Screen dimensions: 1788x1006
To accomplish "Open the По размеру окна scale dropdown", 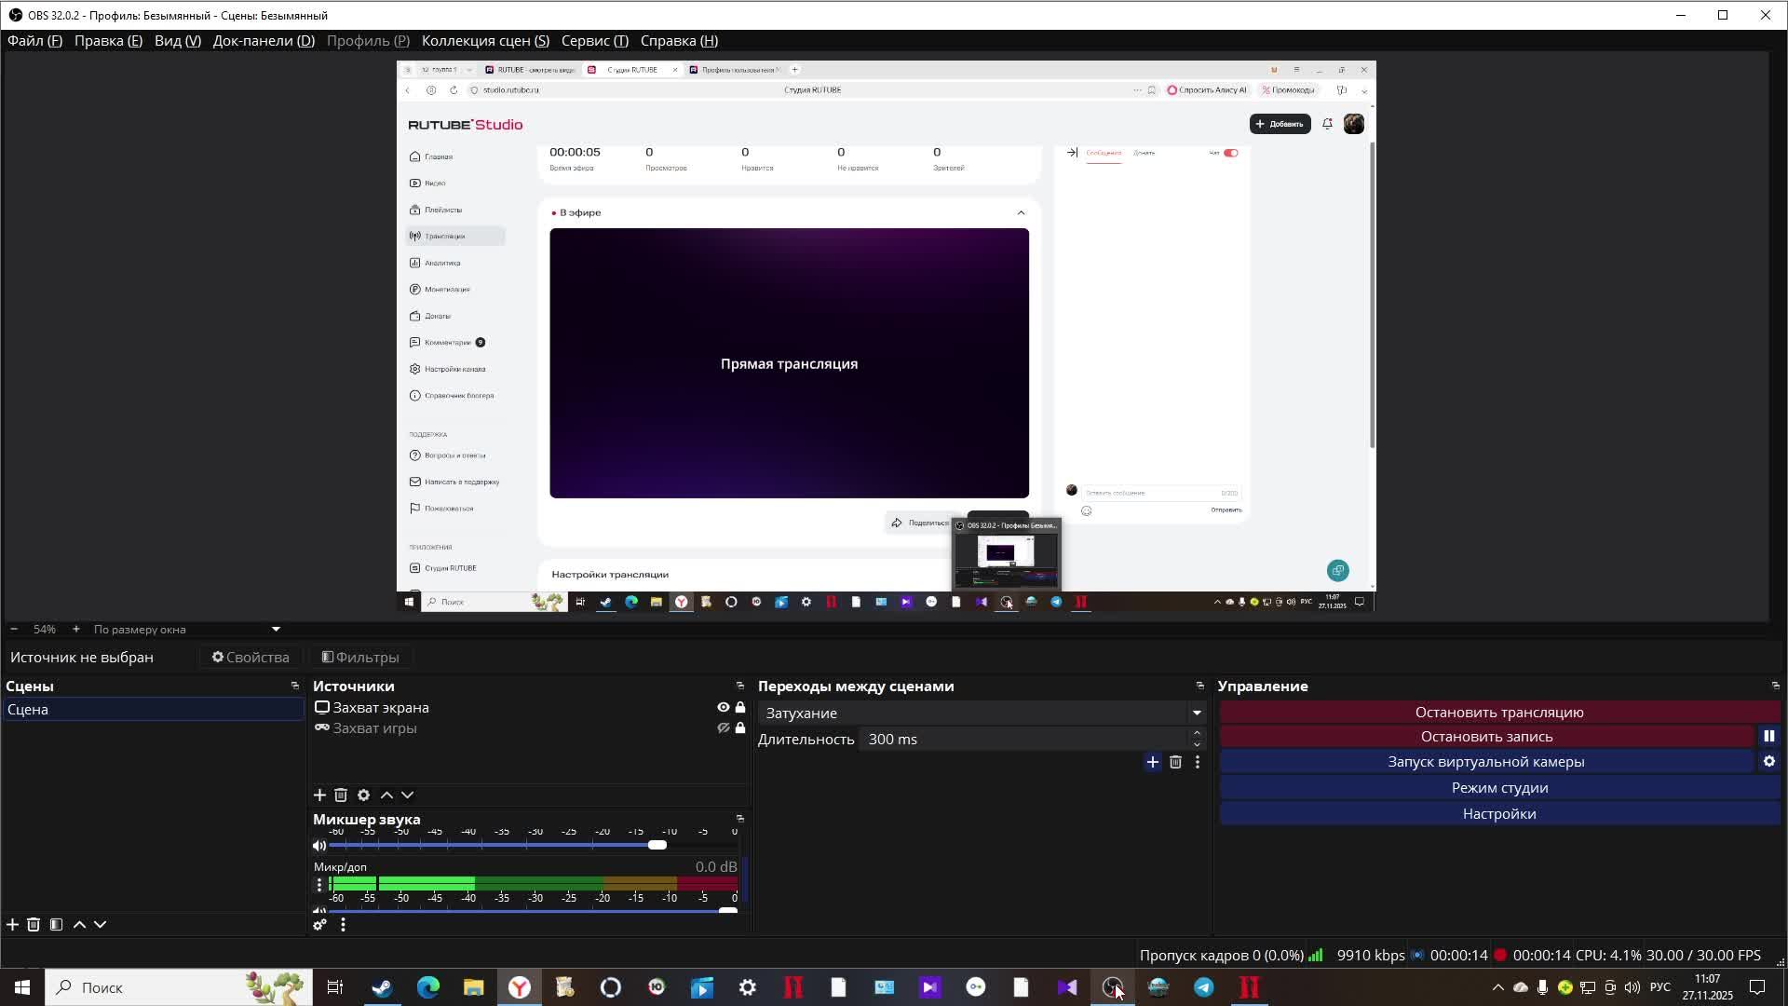I will 276,629.
